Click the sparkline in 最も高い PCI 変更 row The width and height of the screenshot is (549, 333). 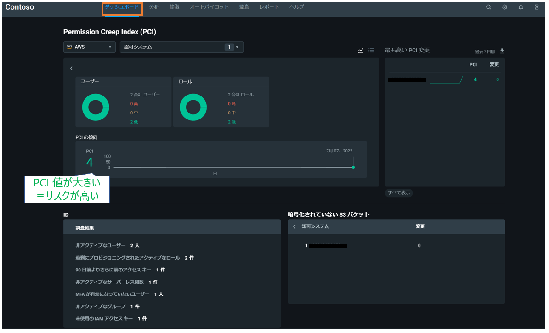[446, 80]
